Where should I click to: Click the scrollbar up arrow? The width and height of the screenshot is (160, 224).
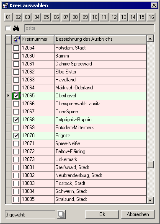[x=150, y=39]
